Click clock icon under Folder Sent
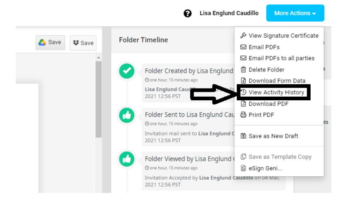Screen dimensions: 337x203 click(x=147, y=124)
